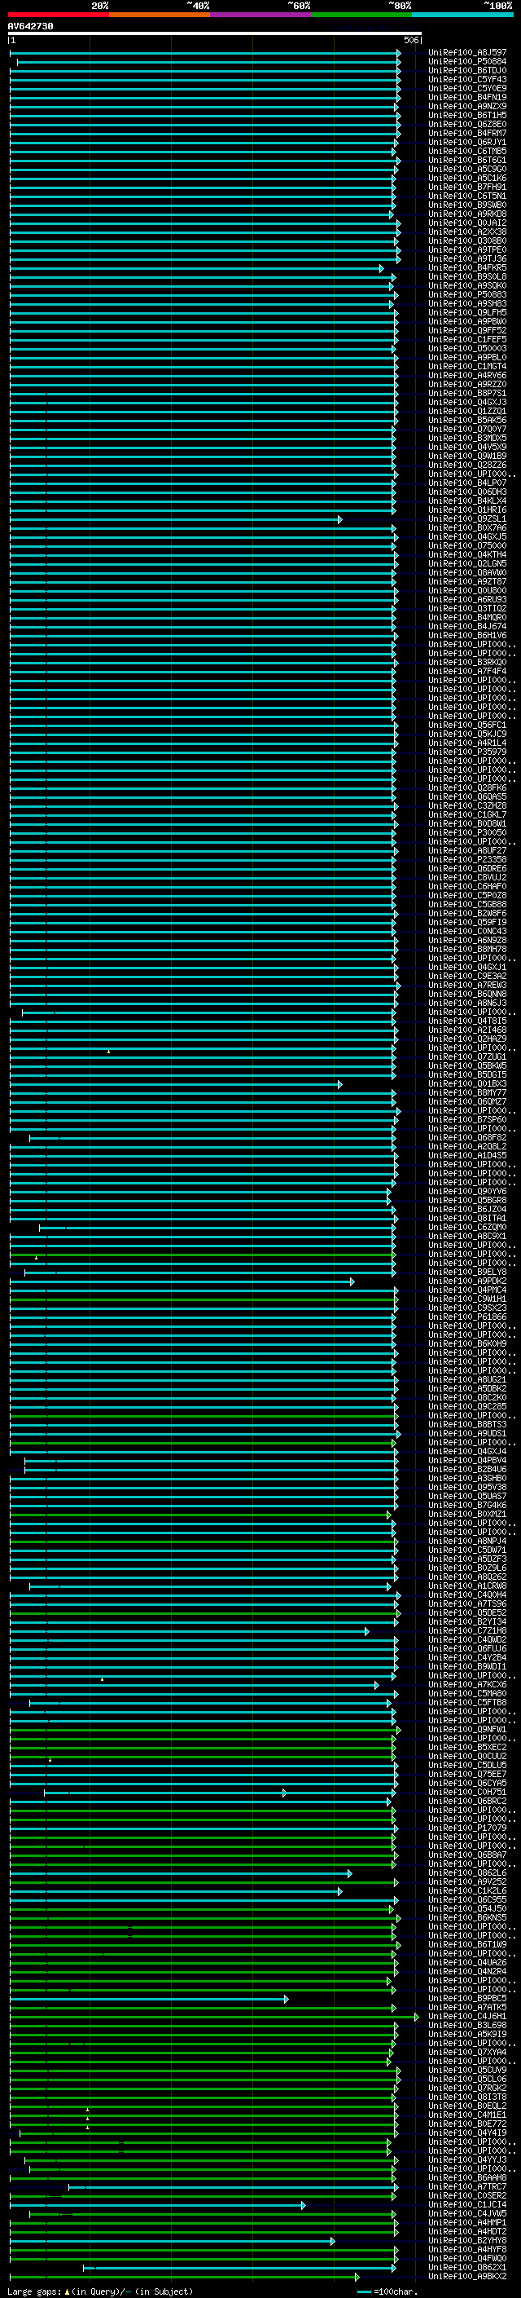Screen dimensions: 521x2298
Task: Select the UniRef100_Q4GXJ3 label
Action: tap(467, 403)
